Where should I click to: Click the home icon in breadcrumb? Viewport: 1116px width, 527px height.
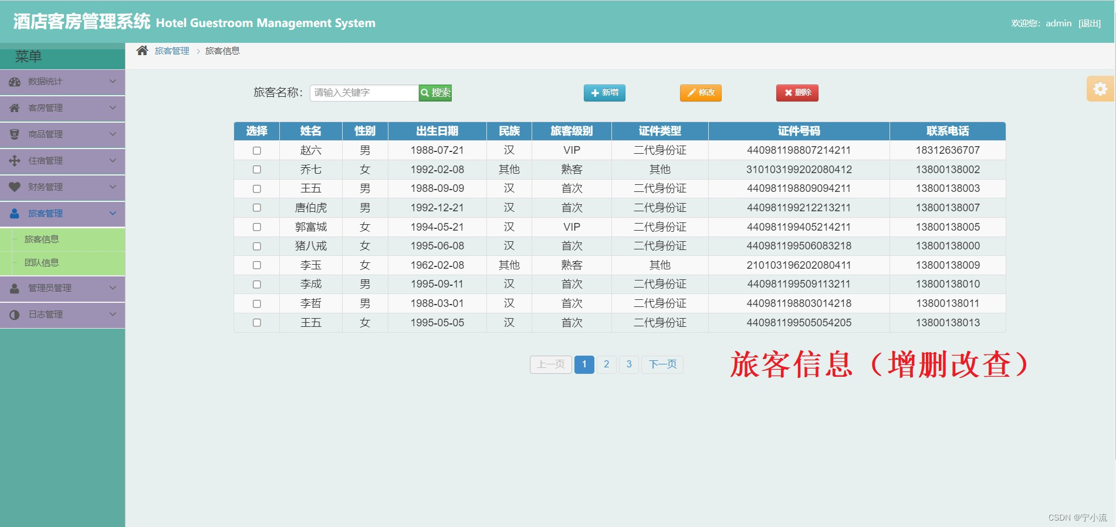(142, 50)
